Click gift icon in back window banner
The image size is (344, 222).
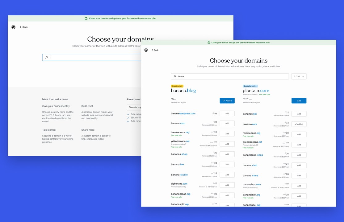coord(86,18)
